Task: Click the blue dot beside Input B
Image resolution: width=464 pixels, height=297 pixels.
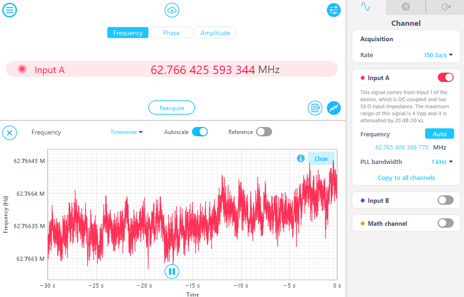Action: pos(363,200)
